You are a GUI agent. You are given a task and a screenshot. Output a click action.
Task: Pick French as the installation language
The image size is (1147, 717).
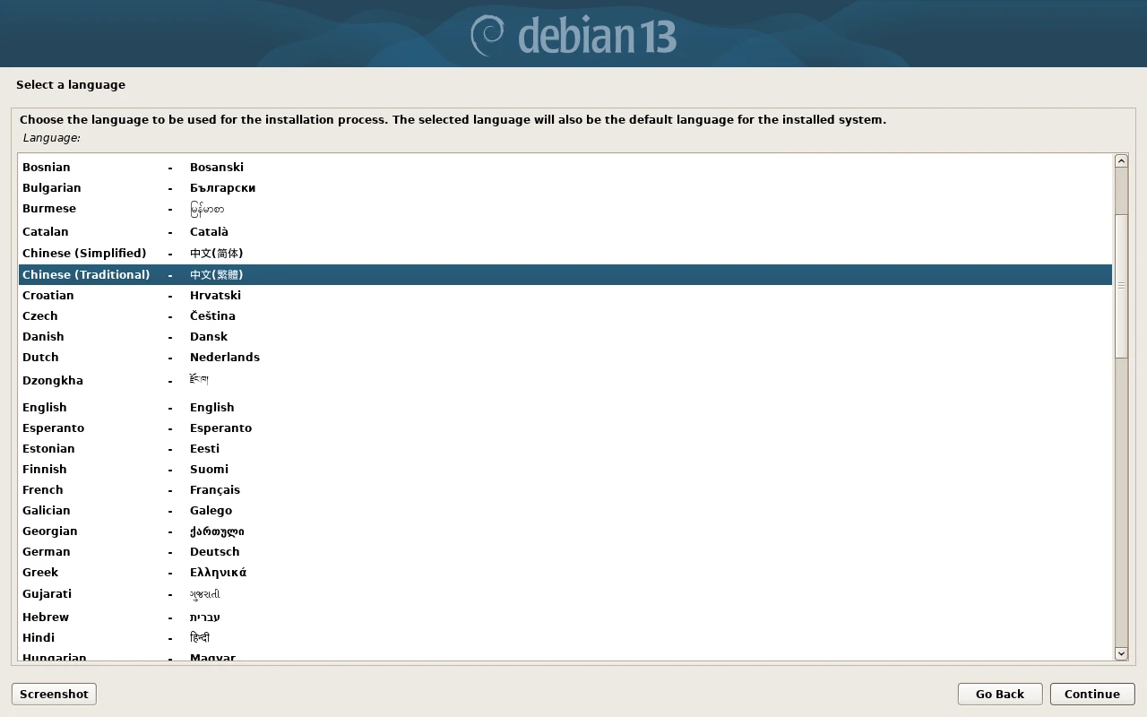click(x=43, y=489)
